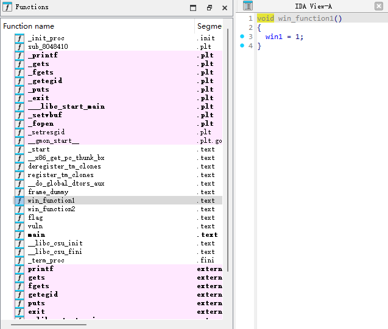Screen dimensions: 388x329
Task: Float the Functions panel with undock button
Action: [209, 8]
